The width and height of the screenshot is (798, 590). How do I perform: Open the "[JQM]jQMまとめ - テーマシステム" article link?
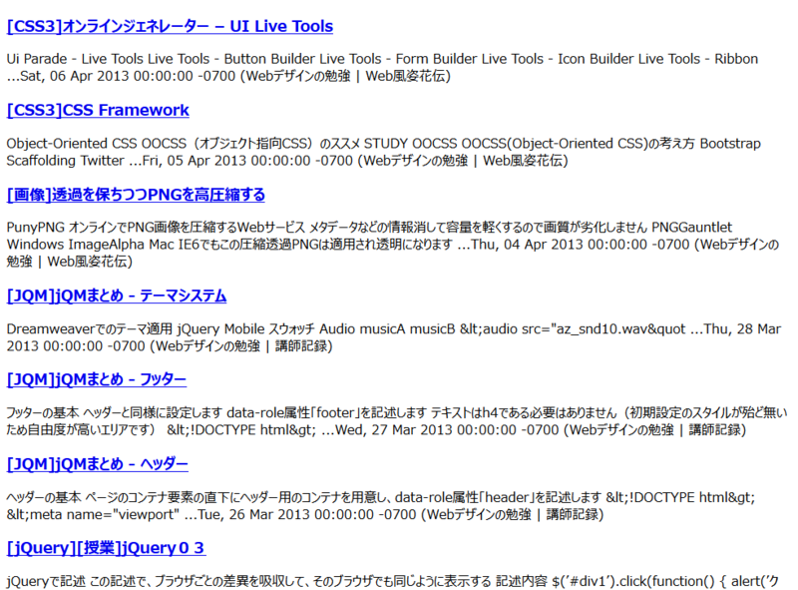pos(120,295)
